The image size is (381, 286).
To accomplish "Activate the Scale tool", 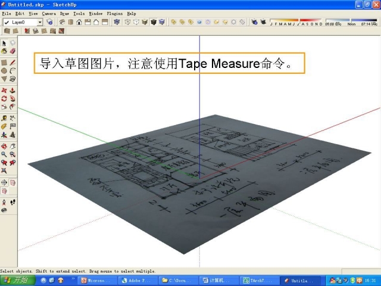I will pos(4,107).
